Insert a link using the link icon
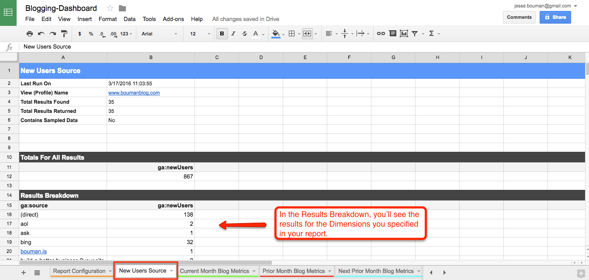589x280 pixels. [381, 33]
